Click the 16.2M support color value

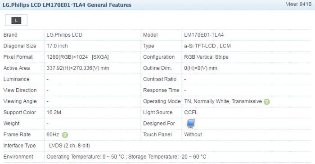(x=54, y=112)
